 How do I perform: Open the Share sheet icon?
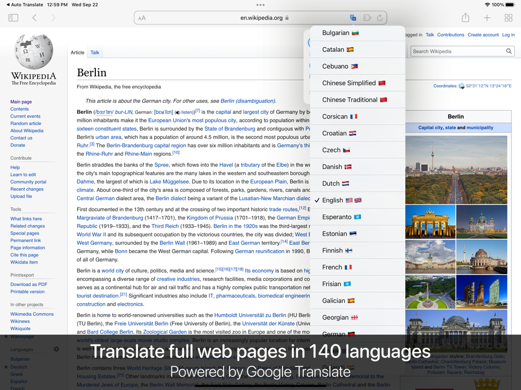tap(465, 18)
